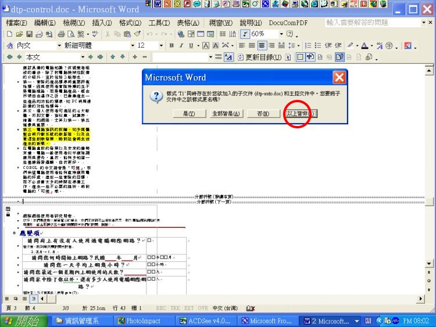Open underline style dropdown arrow

tap(198, 45)
